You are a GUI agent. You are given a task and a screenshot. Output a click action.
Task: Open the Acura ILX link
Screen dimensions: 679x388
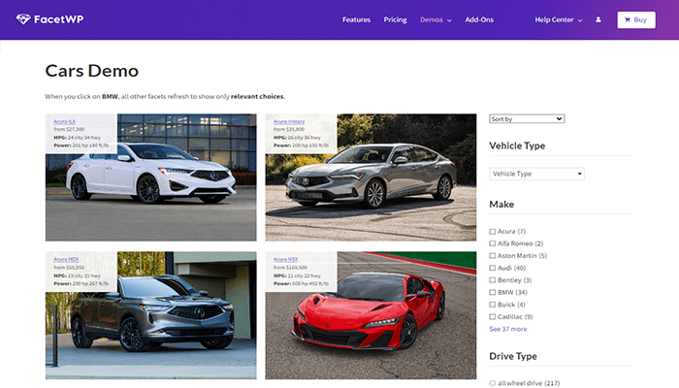(x=65, y=121)
